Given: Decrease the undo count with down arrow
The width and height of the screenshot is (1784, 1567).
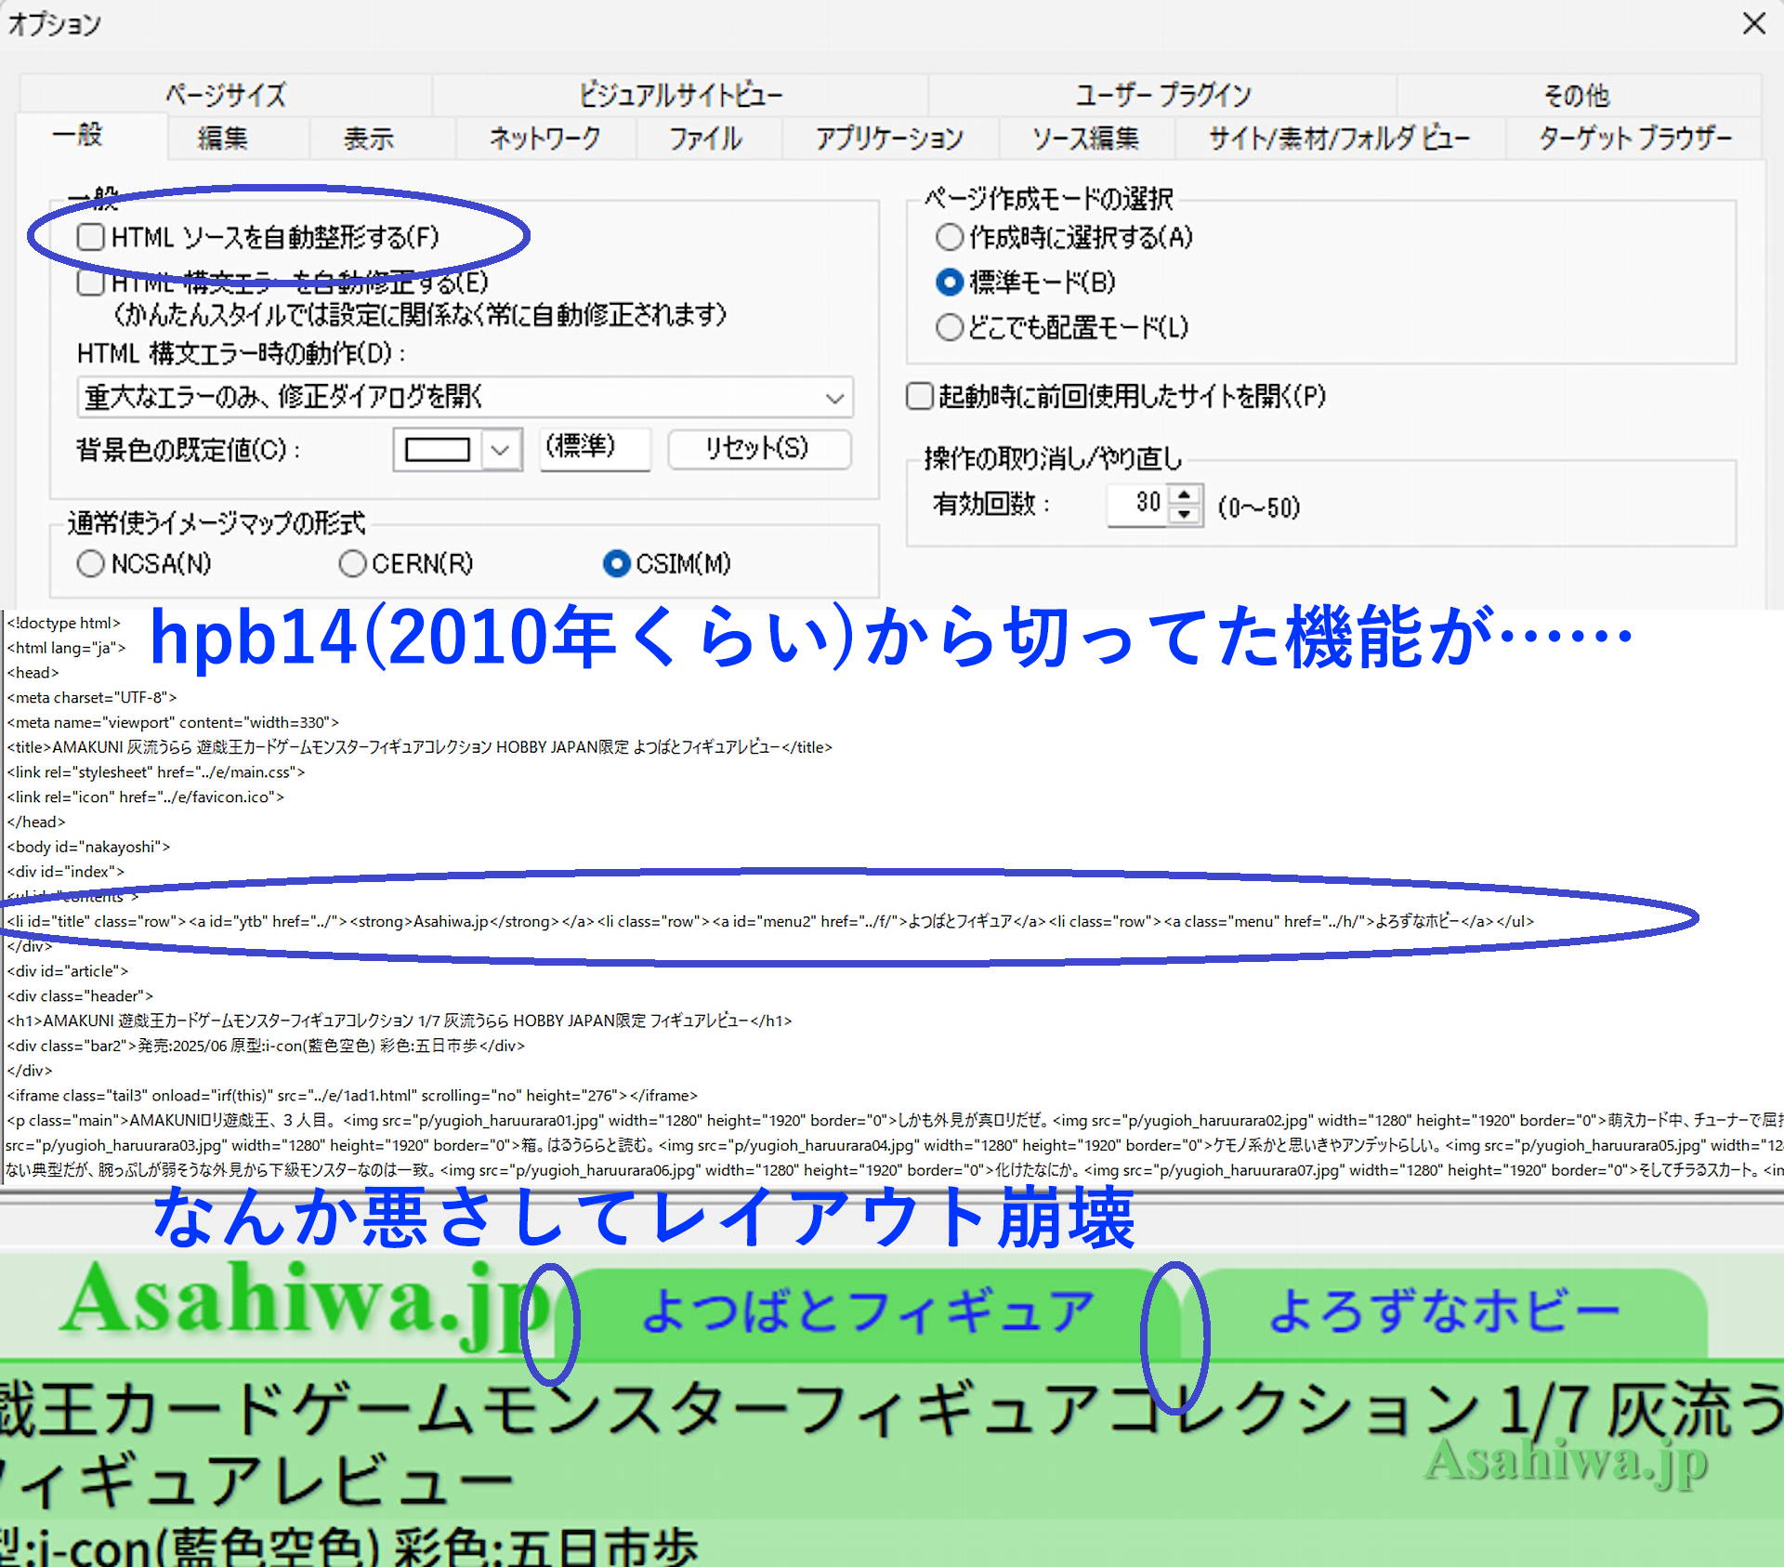Looking at the screenshot, I should tap(1185, 516).
